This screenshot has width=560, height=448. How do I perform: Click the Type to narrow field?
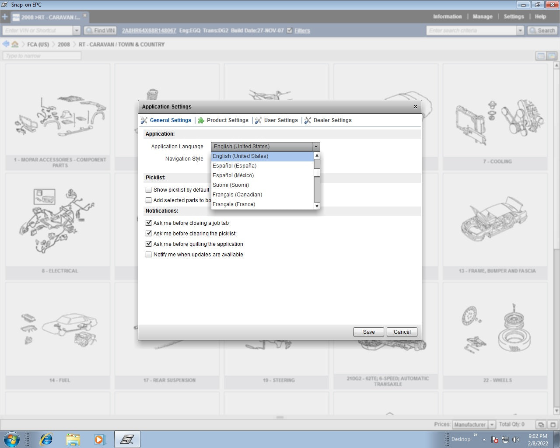[x=42, y=56]
